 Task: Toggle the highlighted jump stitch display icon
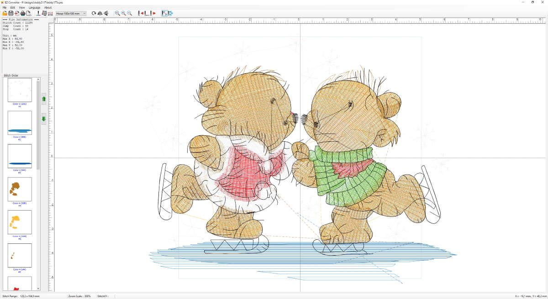[x=164, y=13]
